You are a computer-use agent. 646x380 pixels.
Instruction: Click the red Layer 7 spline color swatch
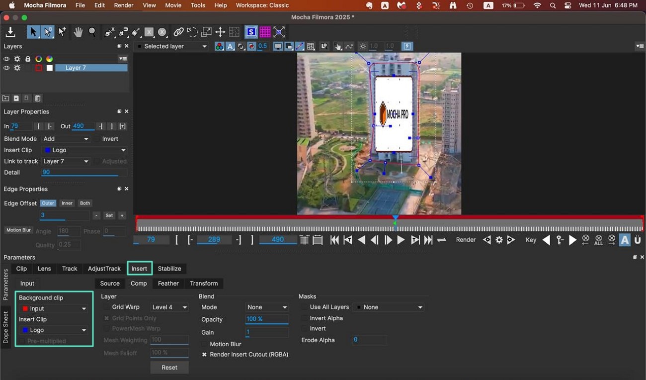(x=38, y=68)
